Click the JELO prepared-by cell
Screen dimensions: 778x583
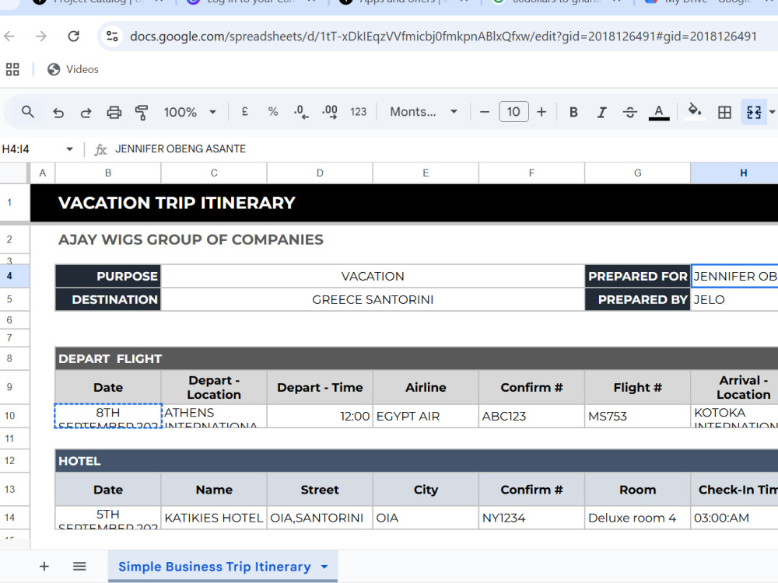pos(734,299)
